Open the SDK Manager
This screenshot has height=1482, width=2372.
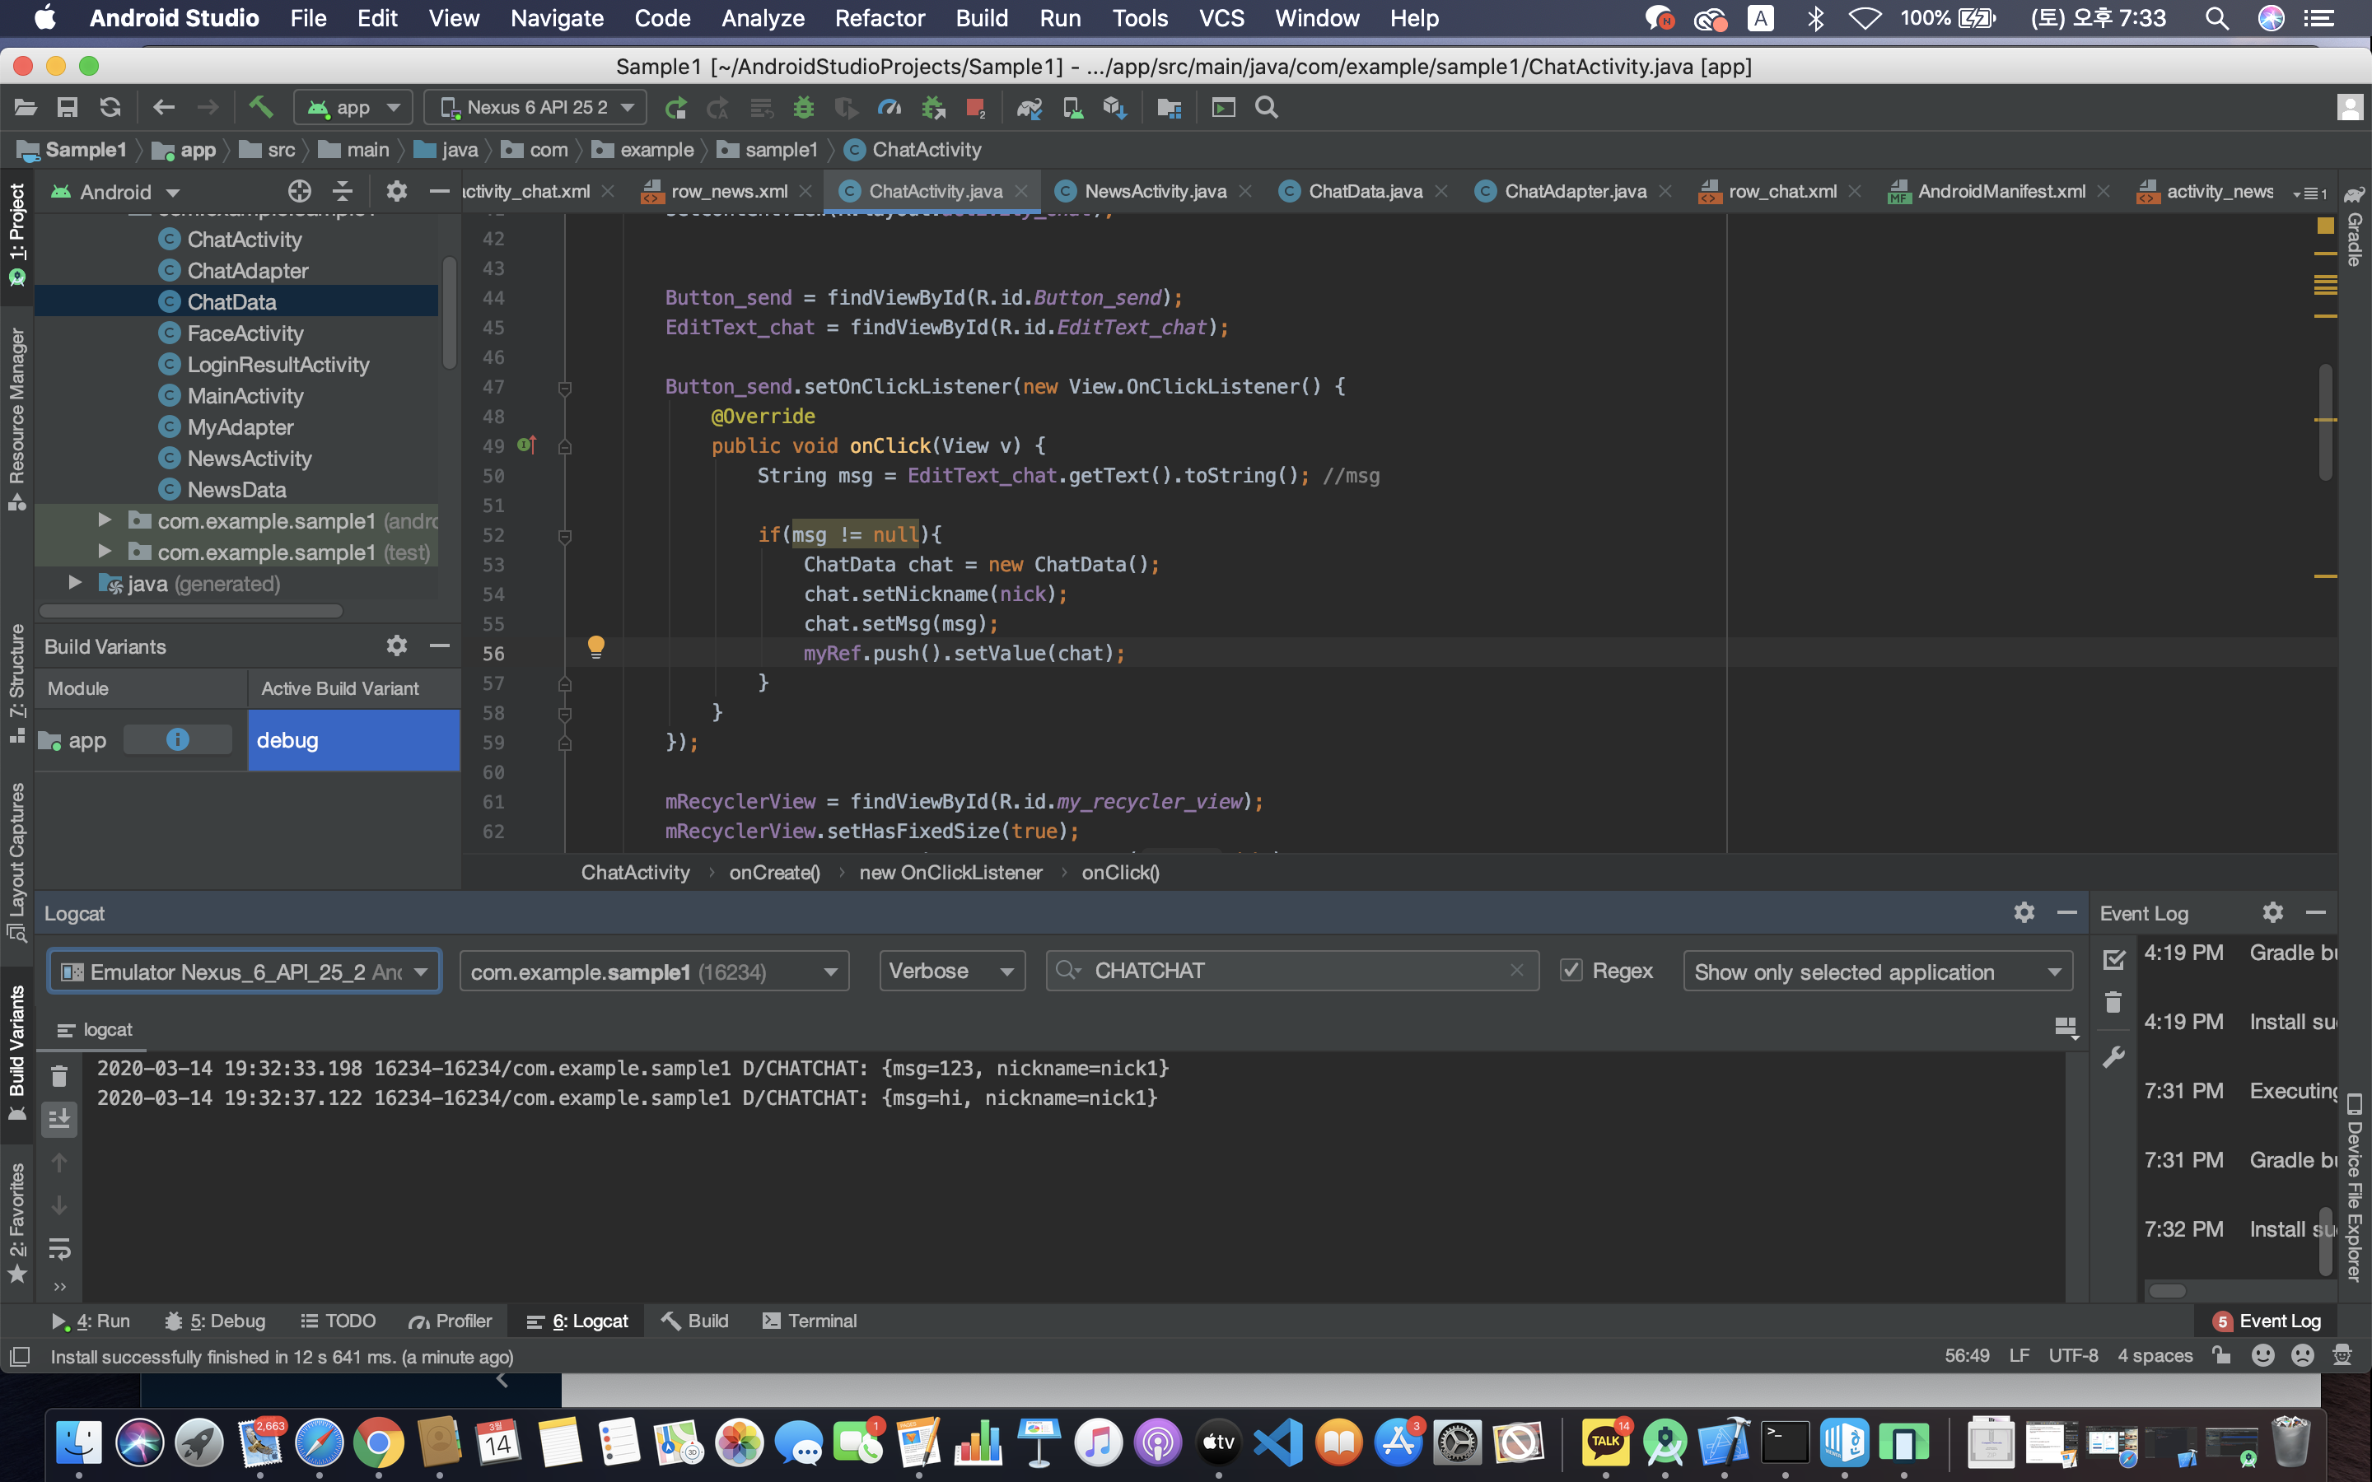[1114, 107]
